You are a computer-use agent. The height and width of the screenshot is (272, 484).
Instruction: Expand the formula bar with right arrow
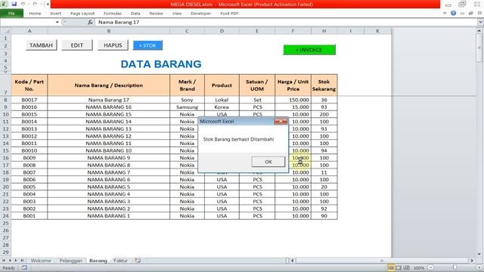(x=480, y=22)
